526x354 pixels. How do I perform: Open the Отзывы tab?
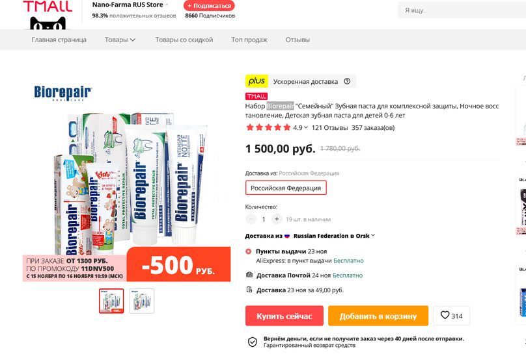298,40
